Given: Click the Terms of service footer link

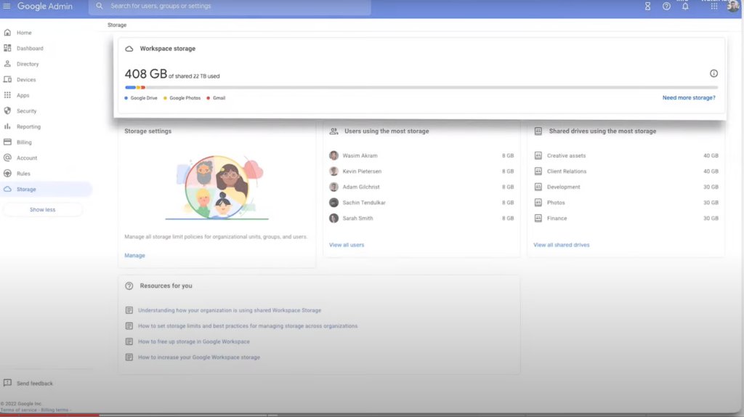Looking at the screenshot, I should tap(18, 410).
